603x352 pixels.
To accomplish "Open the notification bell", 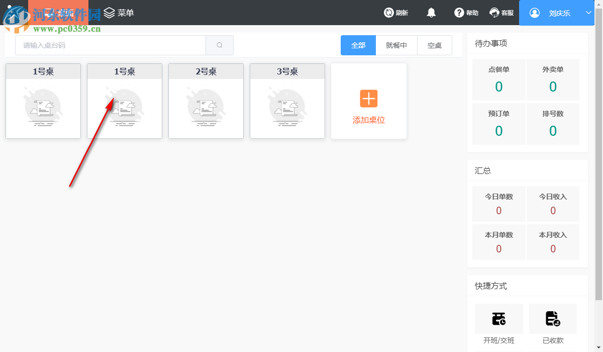I will point(431,12).
